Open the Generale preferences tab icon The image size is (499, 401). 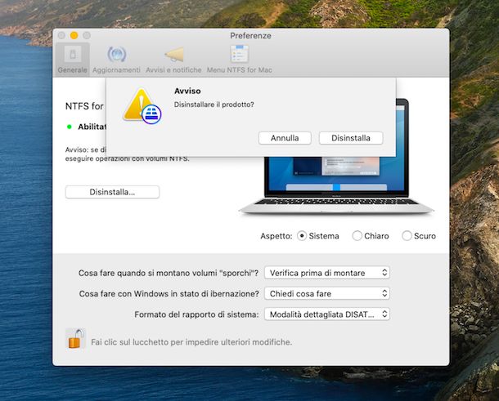coord(73,54)
